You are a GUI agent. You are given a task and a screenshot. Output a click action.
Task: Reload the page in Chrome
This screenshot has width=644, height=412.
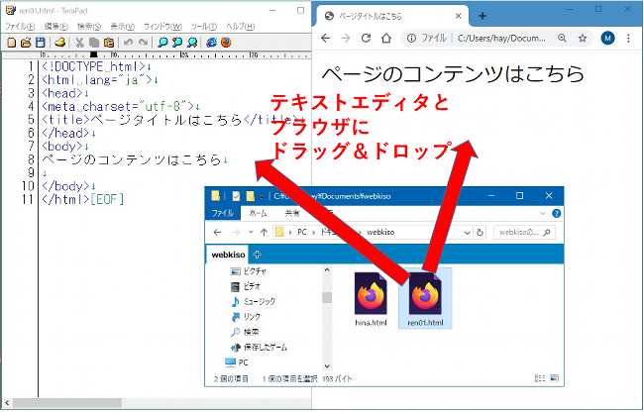367,39
